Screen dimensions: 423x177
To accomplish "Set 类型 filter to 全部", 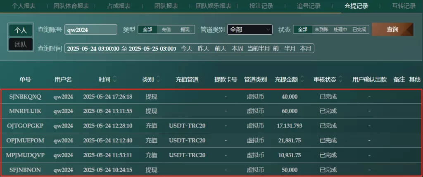I will tap(147, 30).
